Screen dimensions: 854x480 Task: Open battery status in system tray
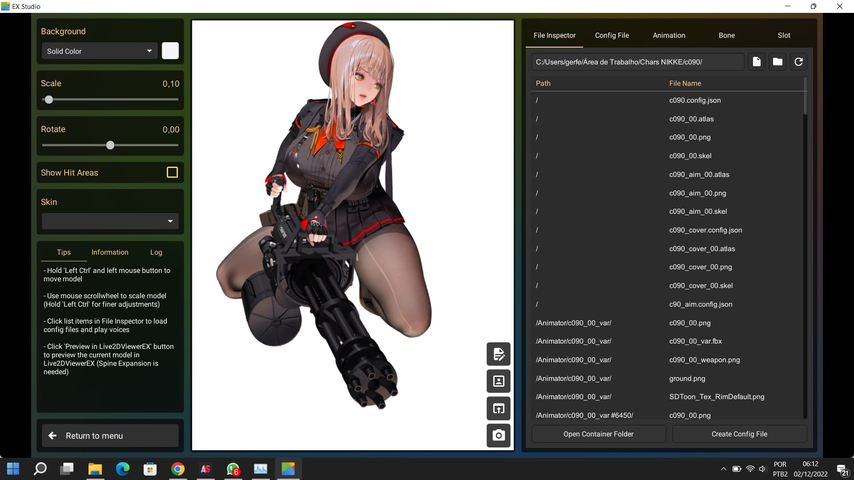[x=737, y=469]
